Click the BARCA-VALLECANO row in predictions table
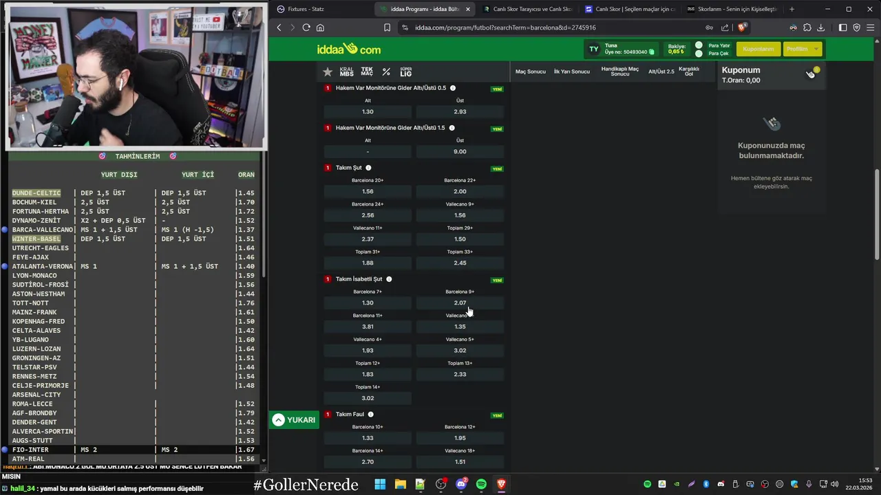Viewport: 881px width, 495px height. (x=133, y=230)
